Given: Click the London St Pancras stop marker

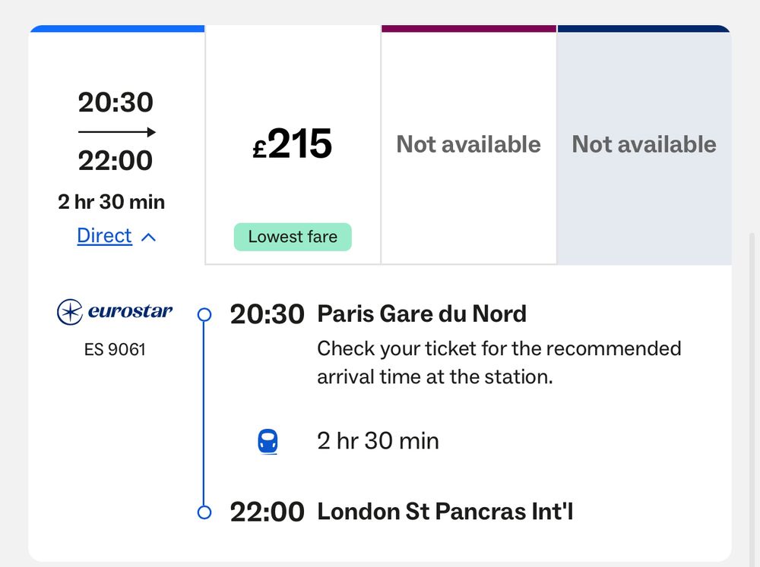Looking at the screenshot, I should 204,512.
